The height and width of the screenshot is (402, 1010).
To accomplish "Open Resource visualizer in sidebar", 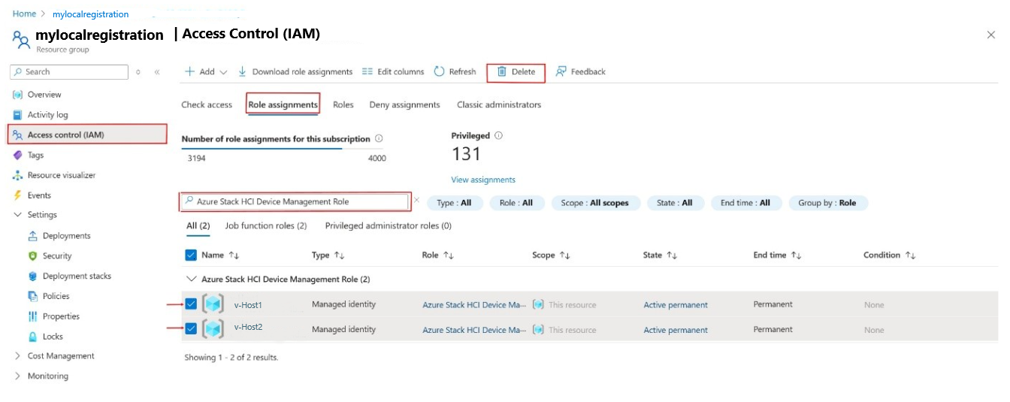I will [62, 175].
